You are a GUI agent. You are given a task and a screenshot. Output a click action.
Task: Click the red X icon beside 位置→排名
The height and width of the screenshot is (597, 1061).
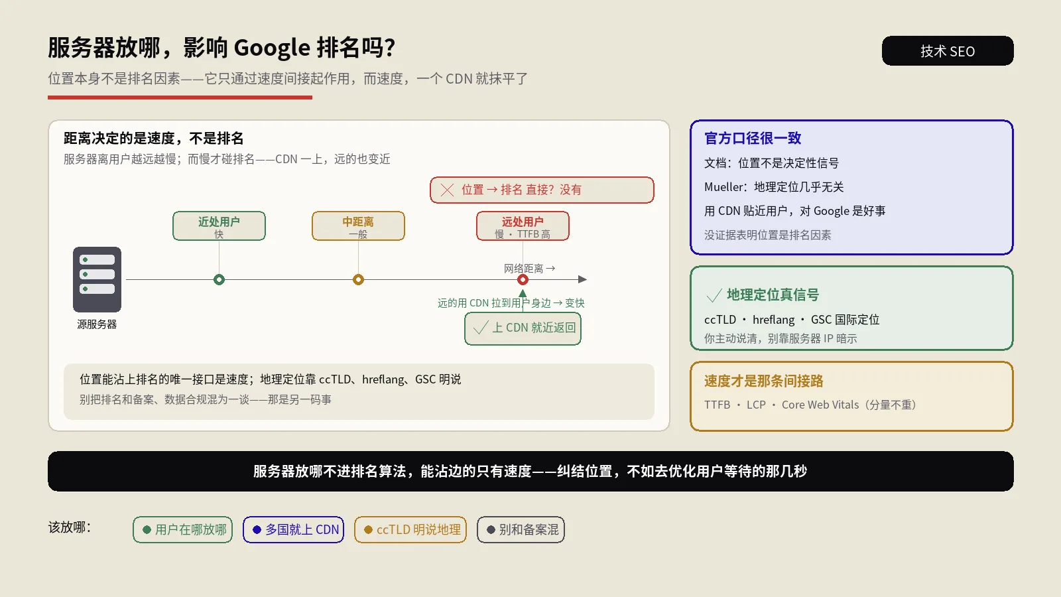point(448,190)
